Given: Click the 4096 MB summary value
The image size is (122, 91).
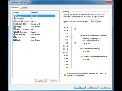Looking at the screenshot, I should coord(34,16).
